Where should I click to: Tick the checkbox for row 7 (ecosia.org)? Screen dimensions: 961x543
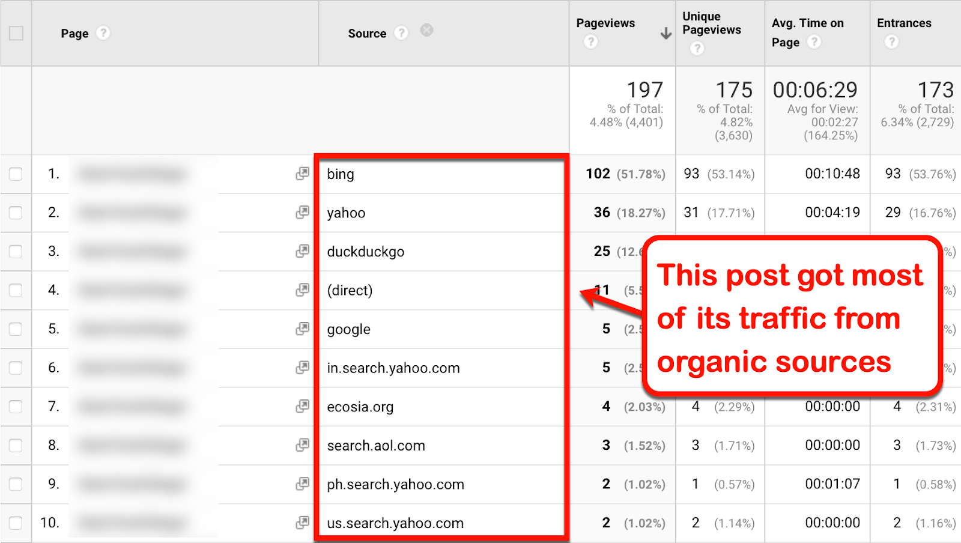tap(16, 407)
